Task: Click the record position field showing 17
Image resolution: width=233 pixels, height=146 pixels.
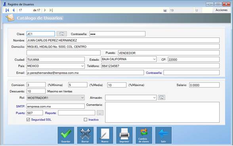Action: (25, 10)
